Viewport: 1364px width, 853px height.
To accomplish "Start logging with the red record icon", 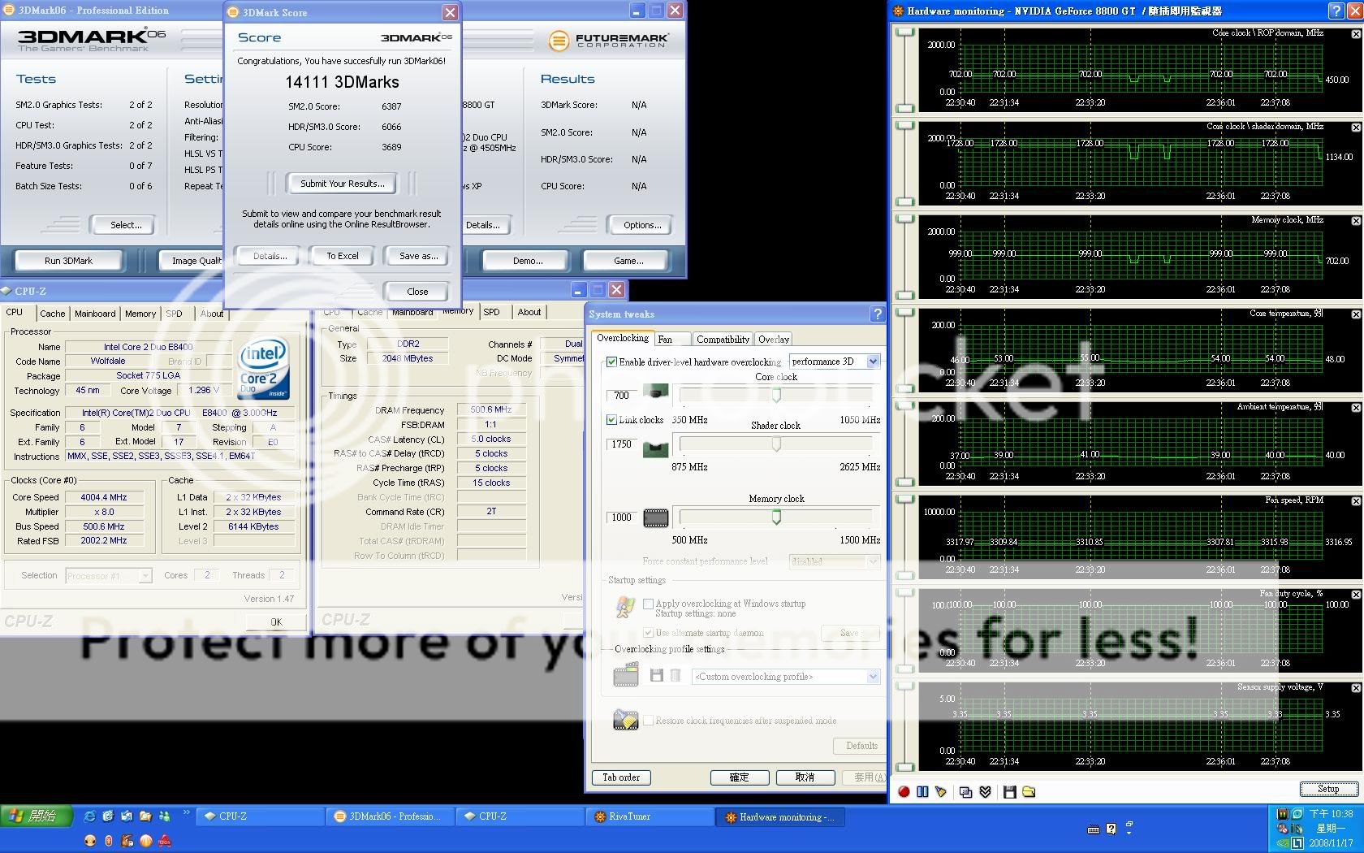I will coord(904,791).
